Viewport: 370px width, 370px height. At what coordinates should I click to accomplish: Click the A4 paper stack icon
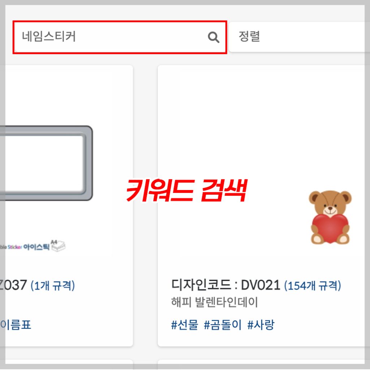[x=58, y=246]
